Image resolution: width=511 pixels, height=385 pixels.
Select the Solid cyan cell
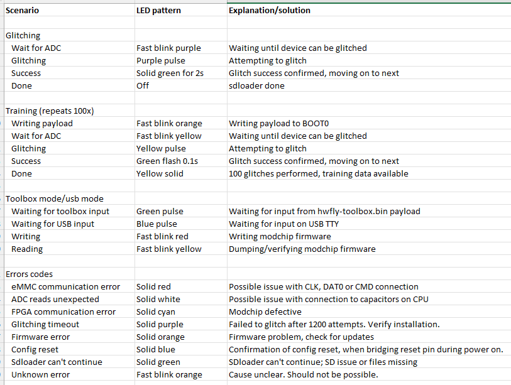(181, 312)
